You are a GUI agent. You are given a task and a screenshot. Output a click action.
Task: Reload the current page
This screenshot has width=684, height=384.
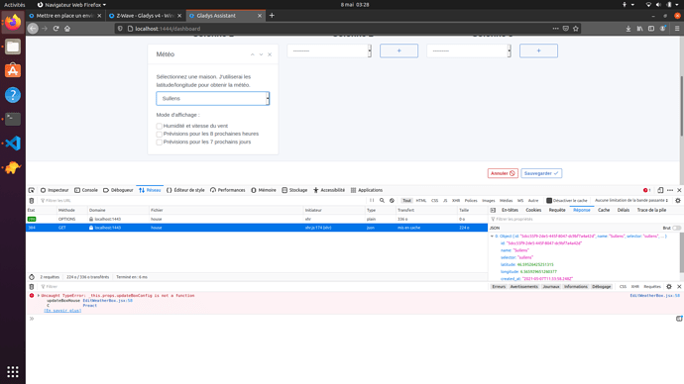pos(56,29)
